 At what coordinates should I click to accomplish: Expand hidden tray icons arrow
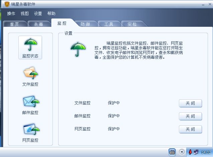[182, 152]
